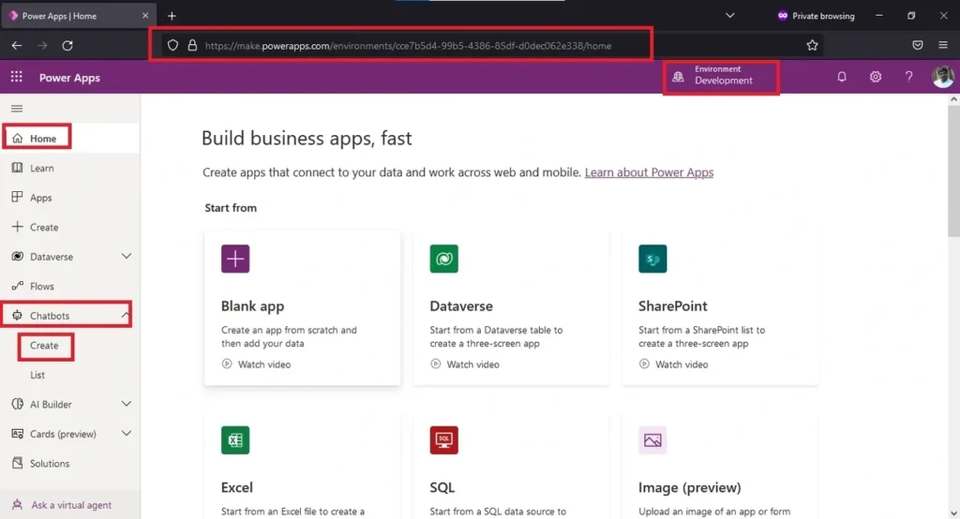The width and height of the screenshot is (960, 519).
Task: Click the Private browsing indicator
Action: point(817,16)
